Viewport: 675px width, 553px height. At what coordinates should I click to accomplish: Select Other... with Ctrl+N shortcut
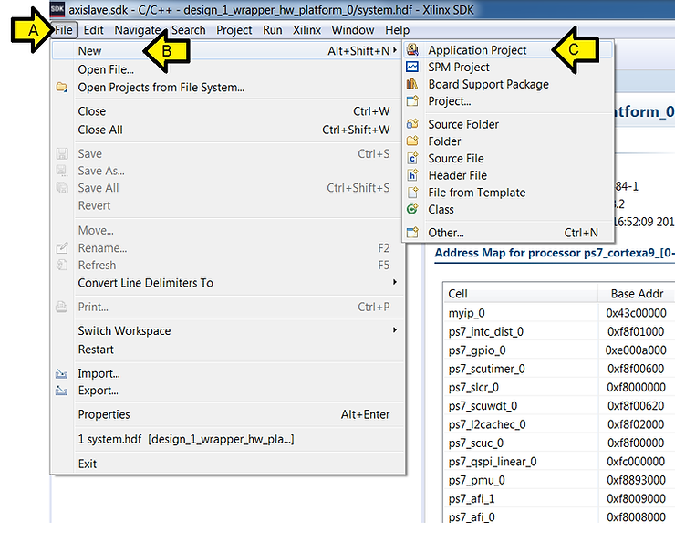click(508, 233)
